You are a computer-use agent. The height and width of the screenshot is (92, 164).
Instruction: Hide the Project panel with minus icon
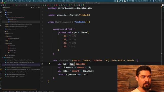[39, 7]
